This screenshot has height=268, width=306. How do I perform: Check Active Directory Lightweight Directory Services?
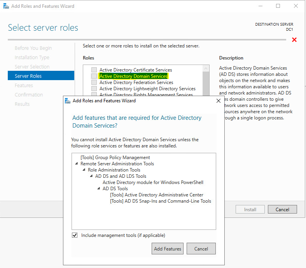[x=94, y=89]
